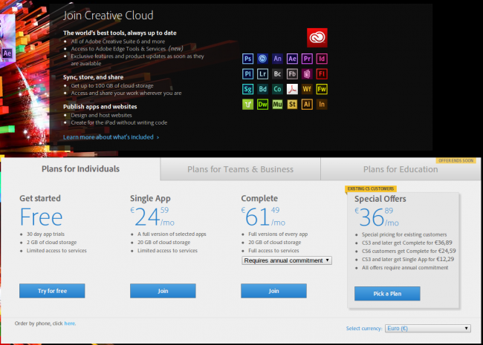483x345 pixels.
Task: Click the Special Offers heading
Action: (380, 199)
